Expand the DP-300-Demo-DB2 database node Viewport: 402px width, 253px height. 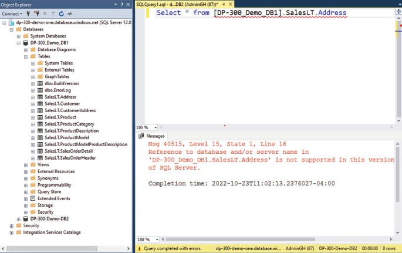click(19, 218)
